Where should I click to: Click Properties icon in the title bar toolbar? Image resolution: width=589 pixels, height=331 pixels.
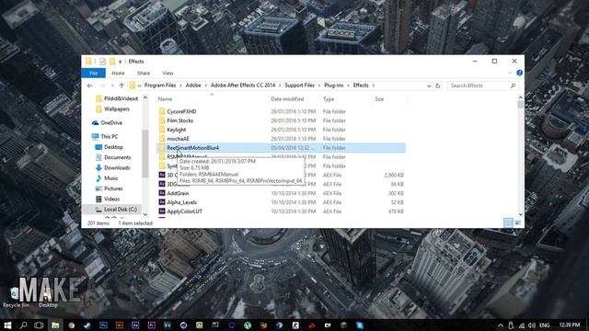coord(102,62)
